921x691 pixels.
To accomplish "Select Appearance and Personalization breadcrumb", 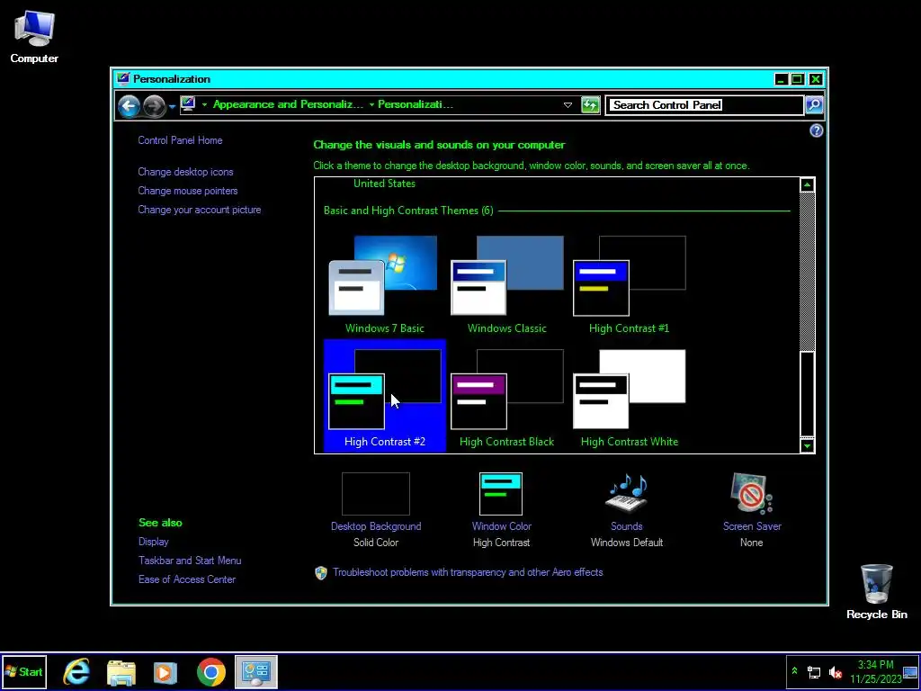I will (x=288, y=104).
